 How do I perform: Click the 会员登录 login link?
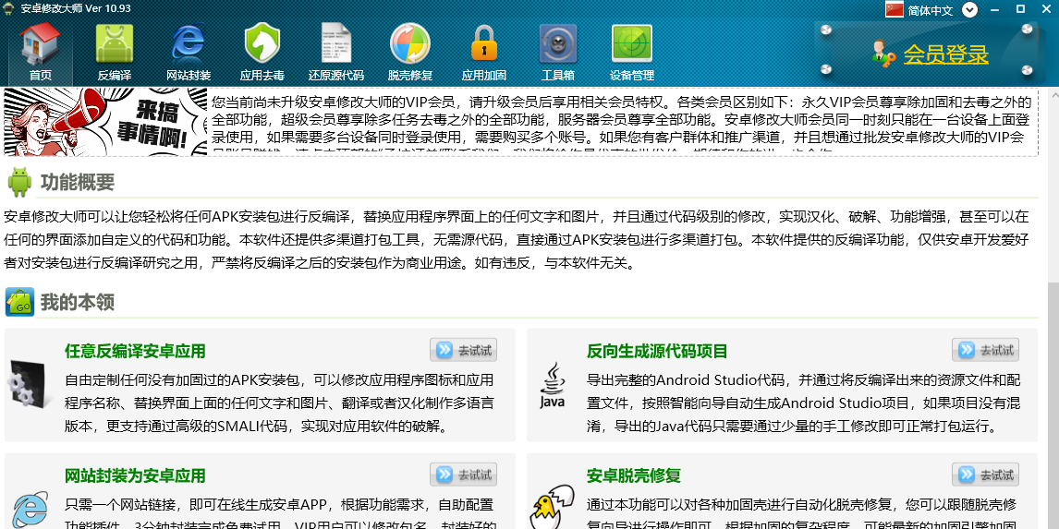tap(945, 54)
